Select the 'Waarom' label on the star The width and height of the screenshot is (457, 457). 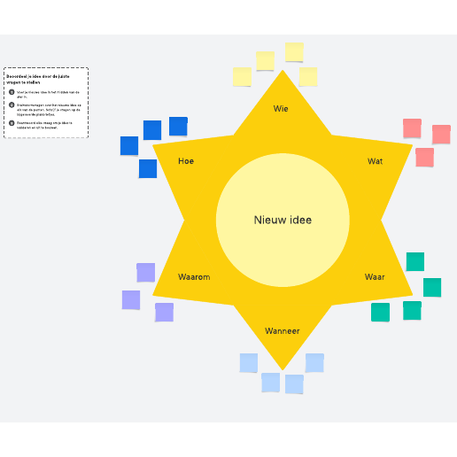tap(194, 277)
